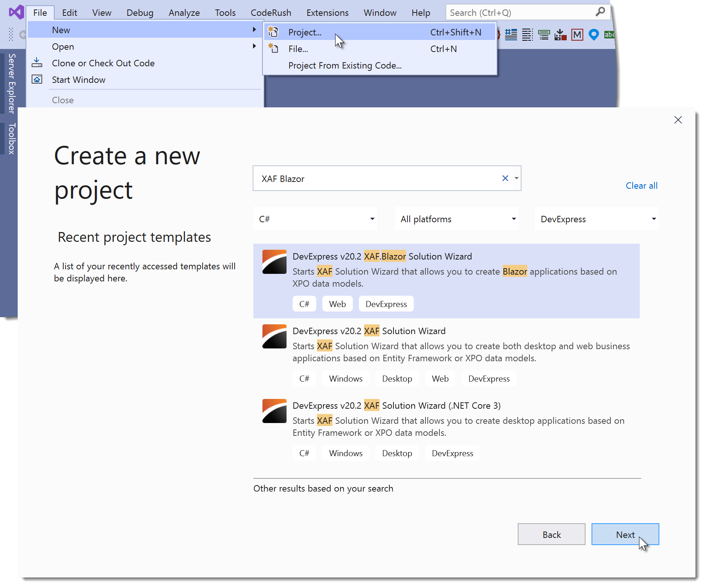Open the CodeRush menu
703x585 pixels.
tap(271, 13)
